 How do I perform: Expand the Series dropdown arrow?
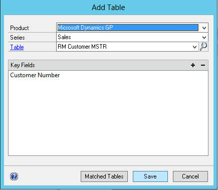coord(204,37)
